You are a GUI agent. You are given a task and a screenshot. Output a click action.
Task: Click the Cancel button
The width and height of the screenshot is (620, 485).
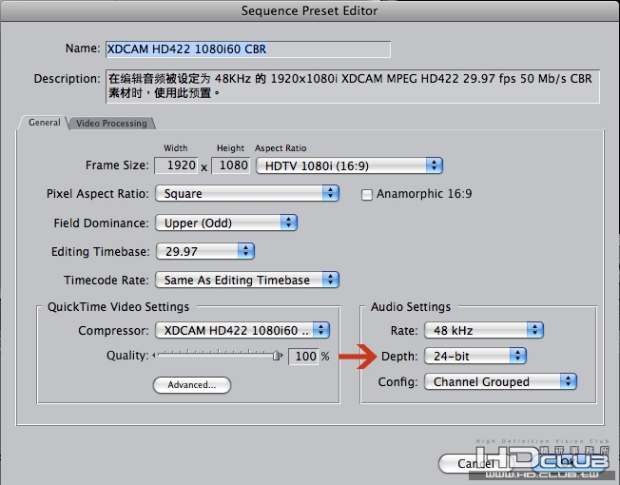tap(475, 463)
